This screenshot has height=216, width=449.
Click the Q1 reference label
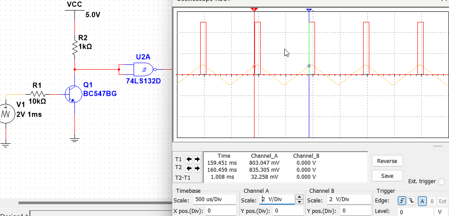point(88,85)
